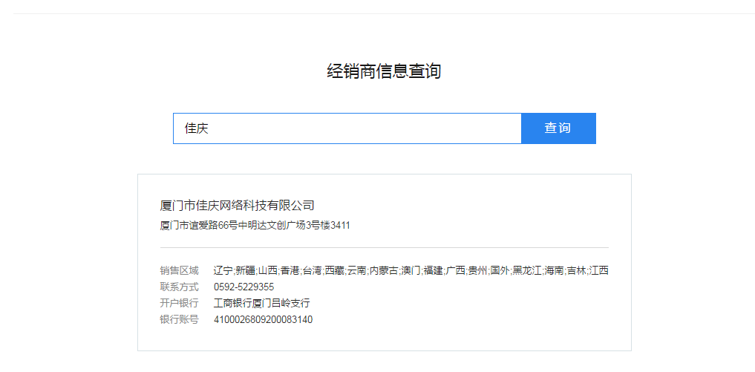Click the 查询 search button
This screenshot has width=755, height=372.
pyautogui.click(x=558, y=128)
